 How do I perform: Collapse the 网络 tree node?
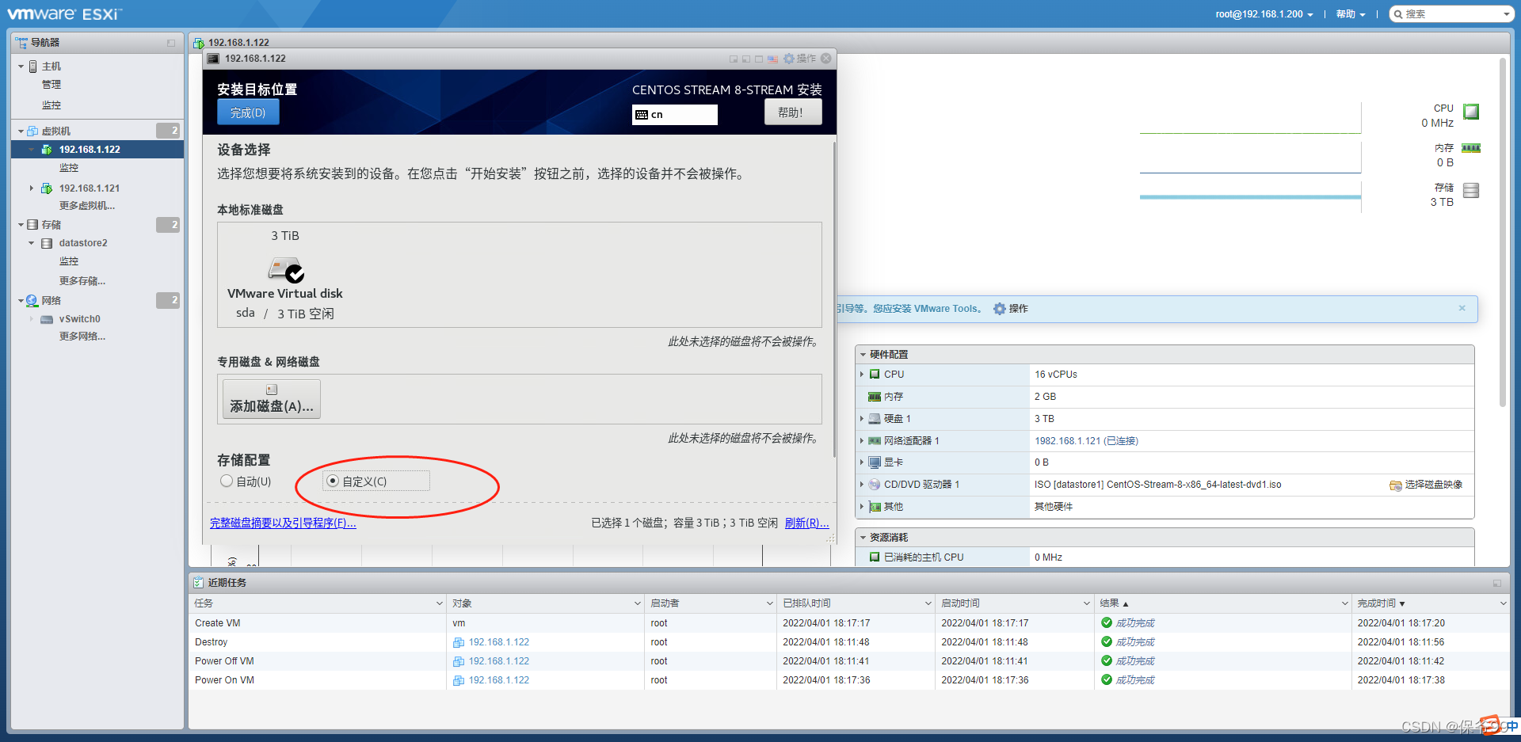pyautogui.click(x=21, y=301)
